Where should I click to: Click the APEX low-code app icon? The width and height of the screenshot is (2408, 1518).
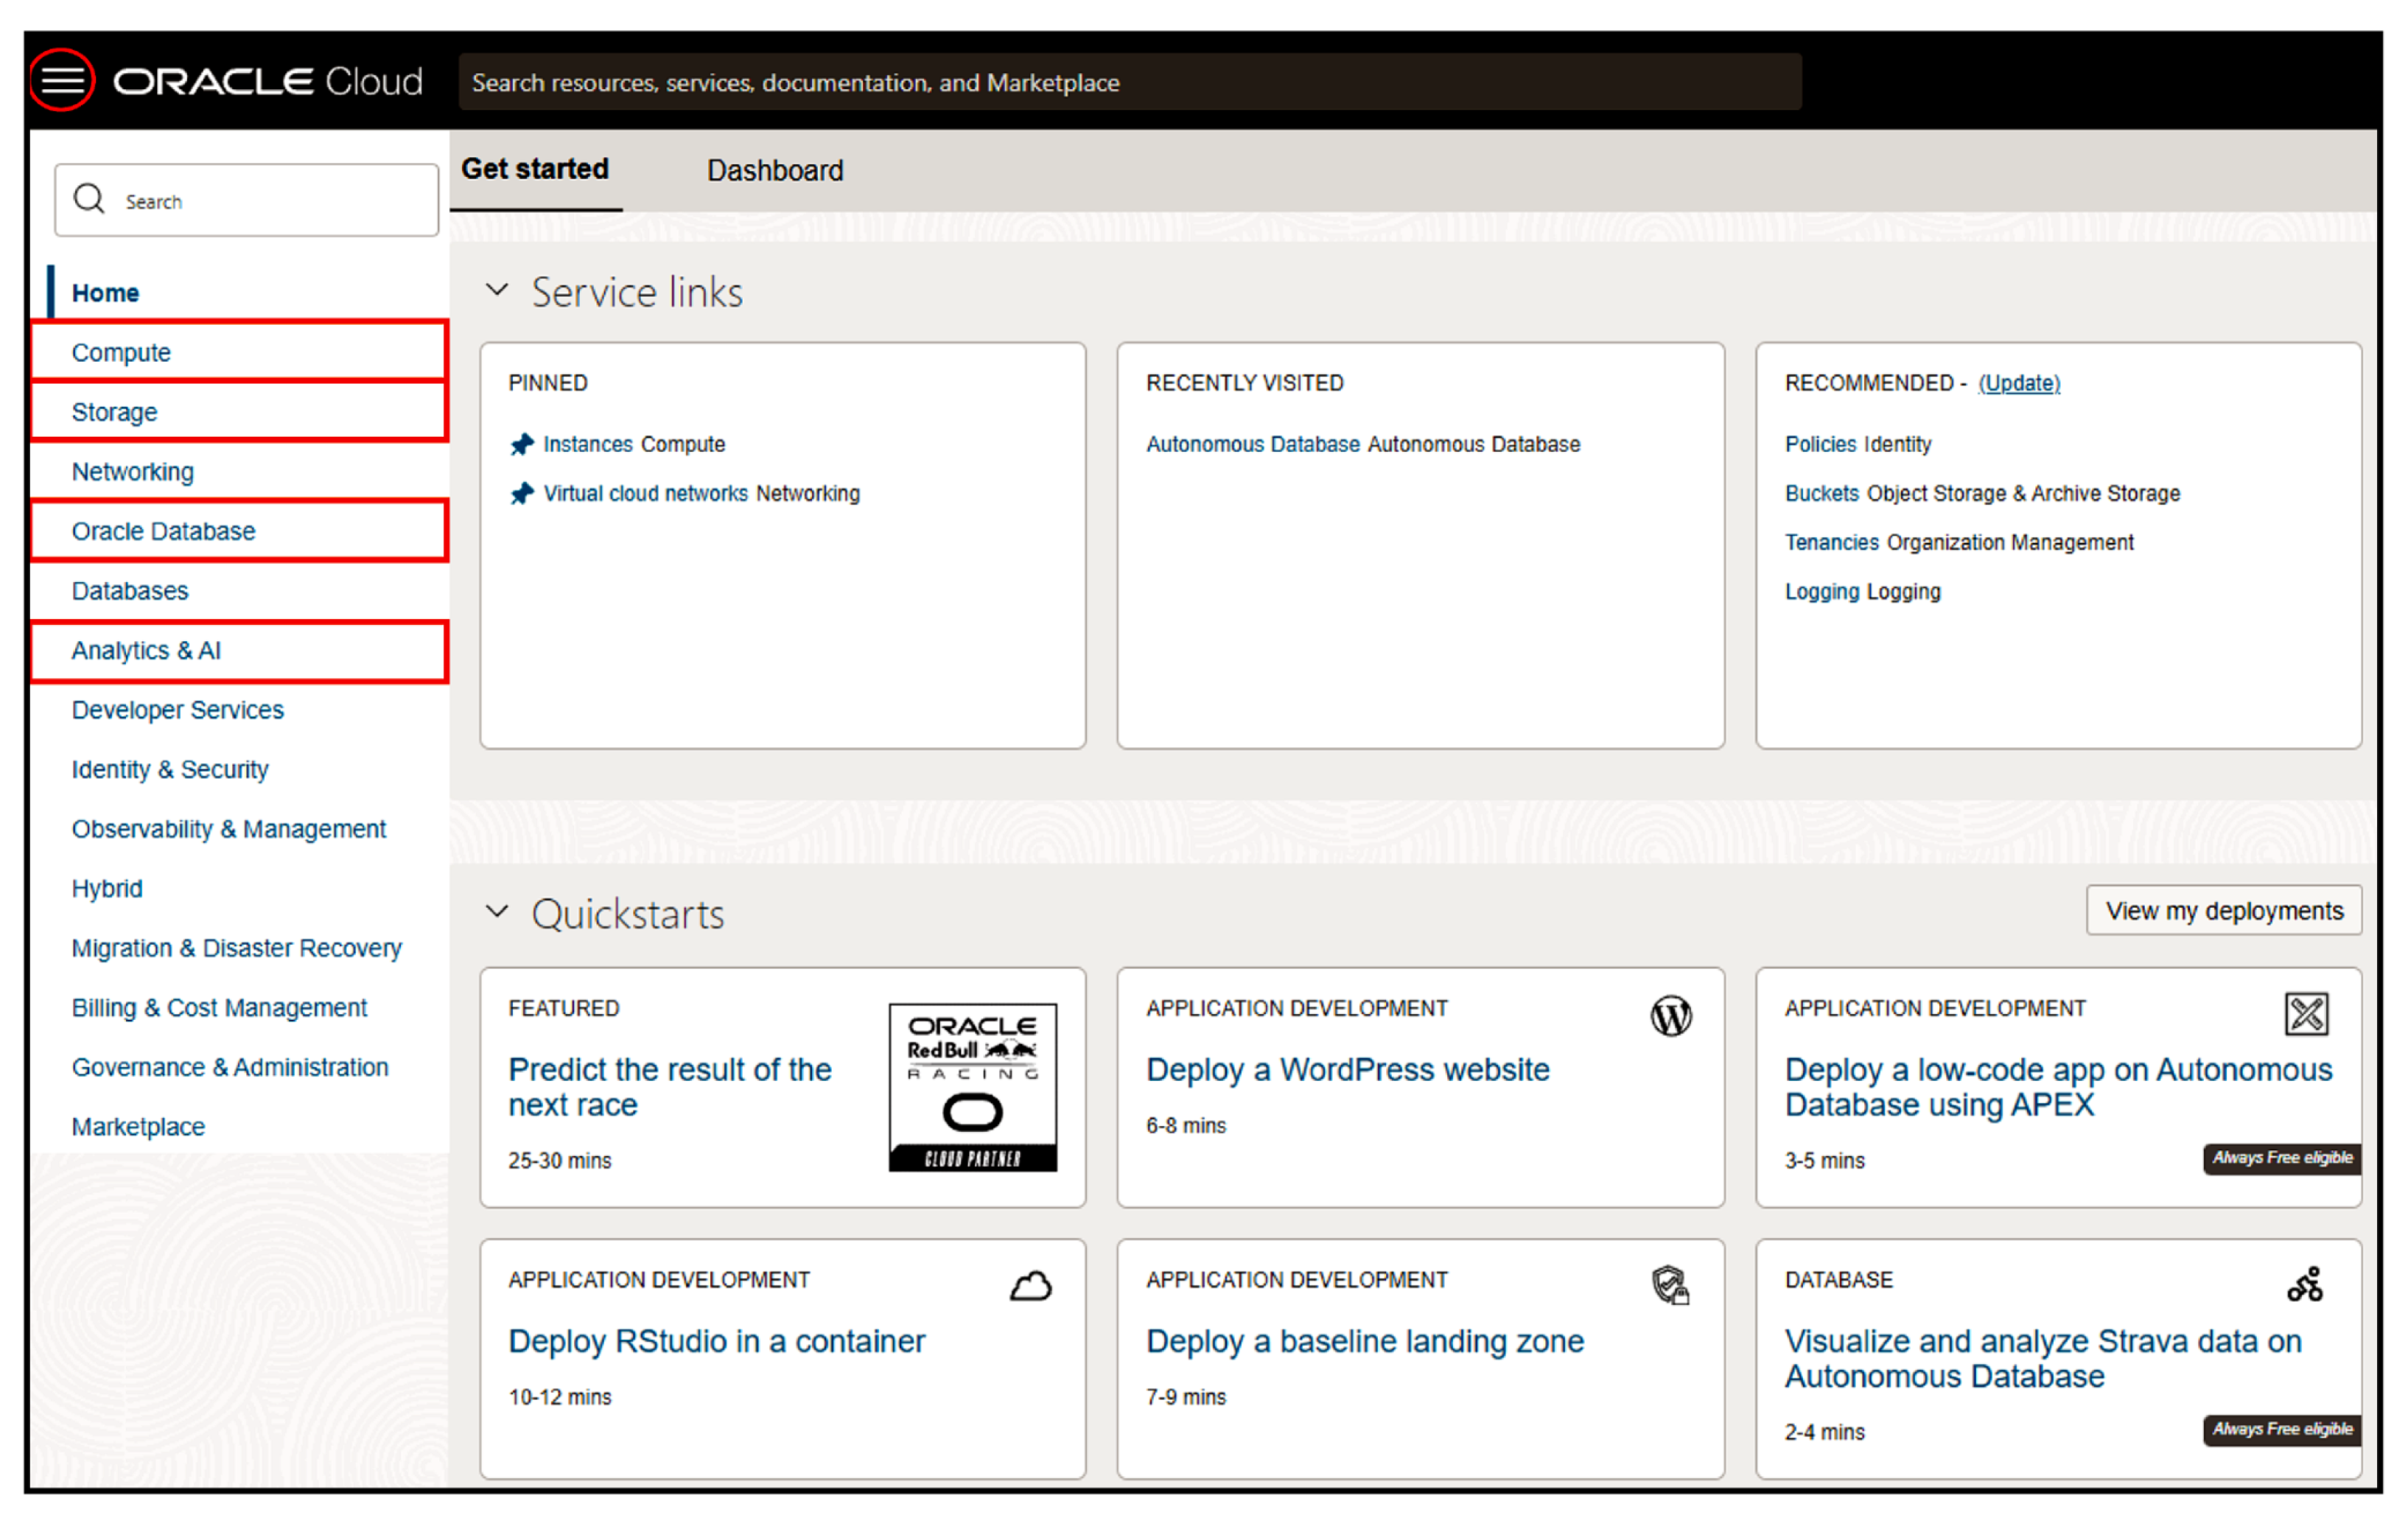point(2306,1015)
